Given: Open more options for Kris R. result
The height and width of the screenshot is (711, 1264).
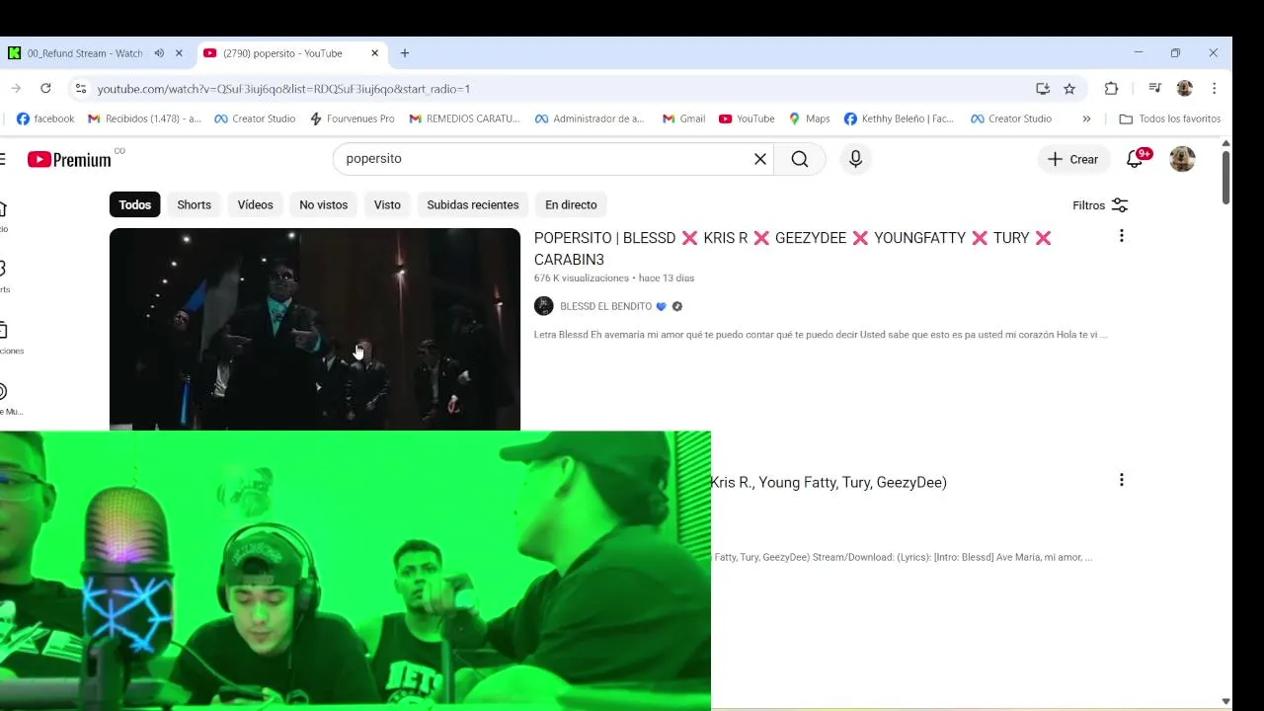Looking at the screenshot, I should pos(1121,480).
